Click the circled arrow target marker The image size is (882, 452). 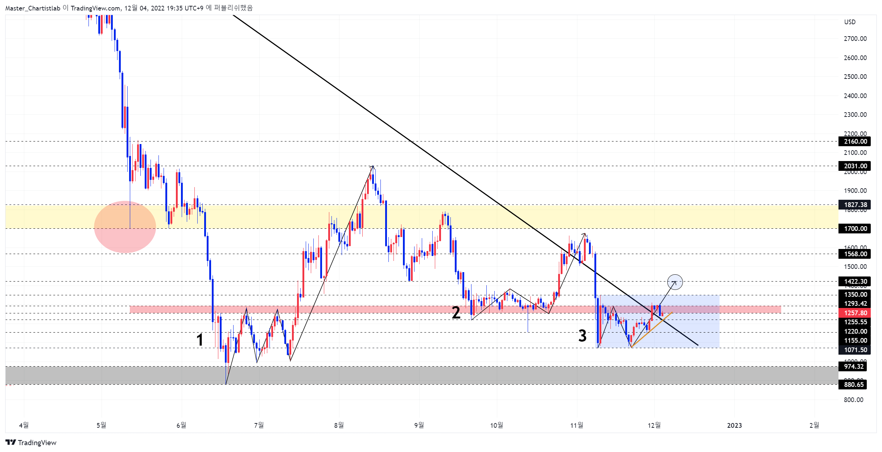point(675,282)
